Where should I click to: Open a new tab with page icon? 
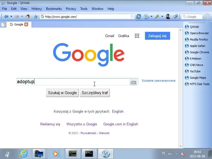pos(3,24)
